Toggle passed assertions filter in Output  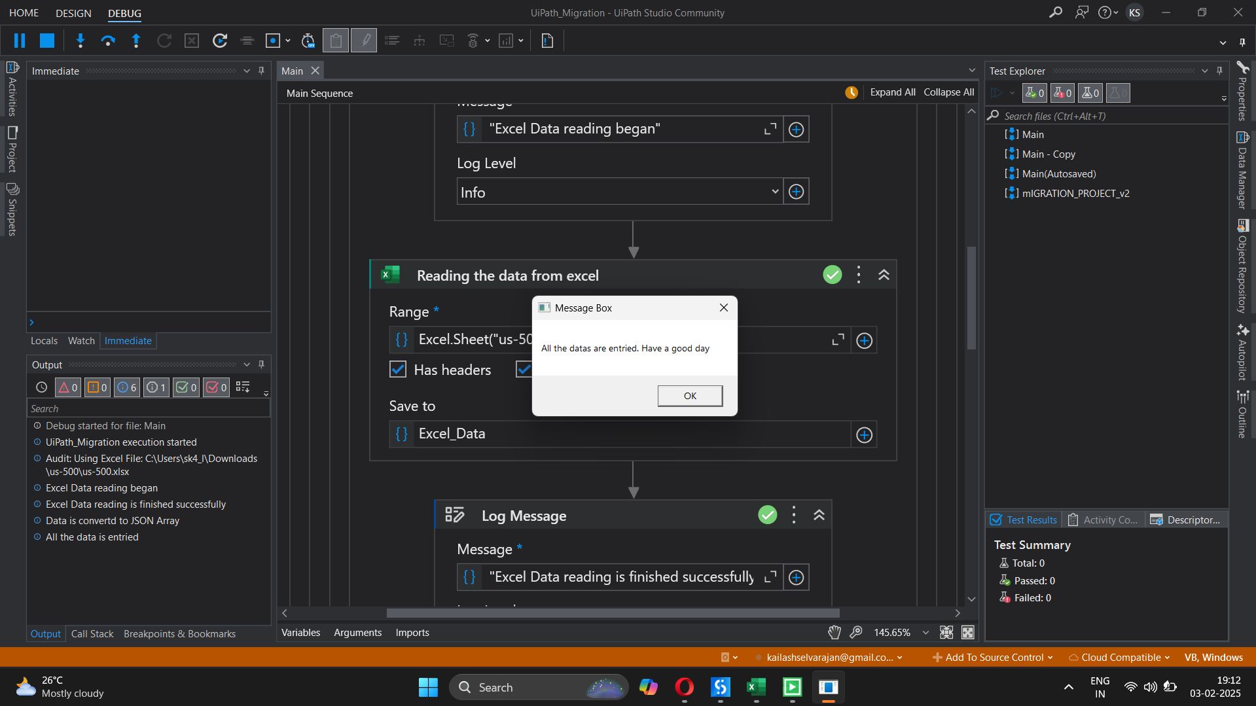186,387
